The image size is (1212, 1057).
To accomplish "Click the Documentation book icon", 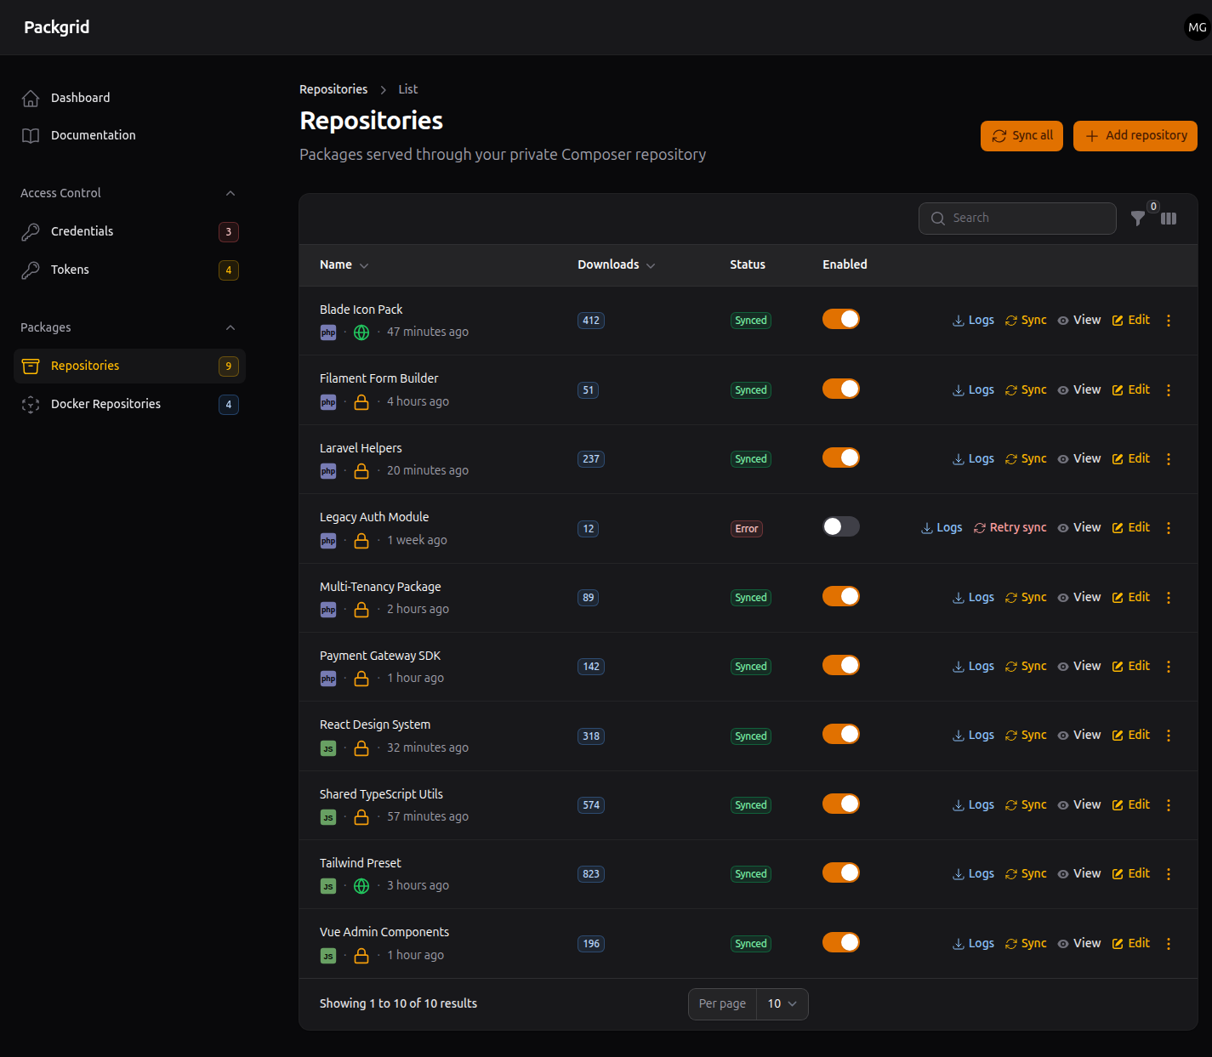I will pyautogui.click(x=31, y=135).
